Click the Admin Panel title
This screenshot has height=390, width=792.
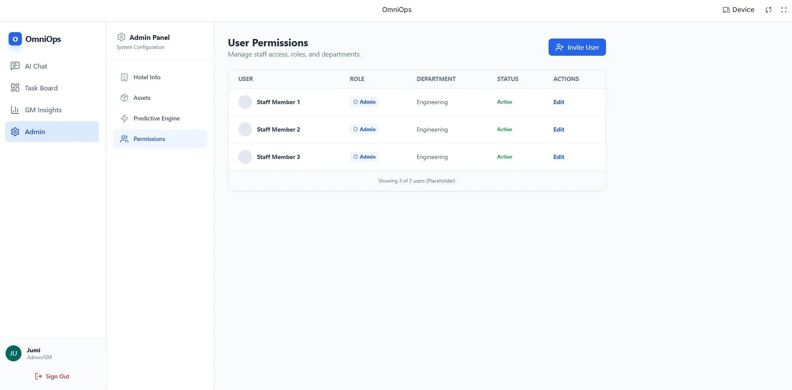[150, 37]
